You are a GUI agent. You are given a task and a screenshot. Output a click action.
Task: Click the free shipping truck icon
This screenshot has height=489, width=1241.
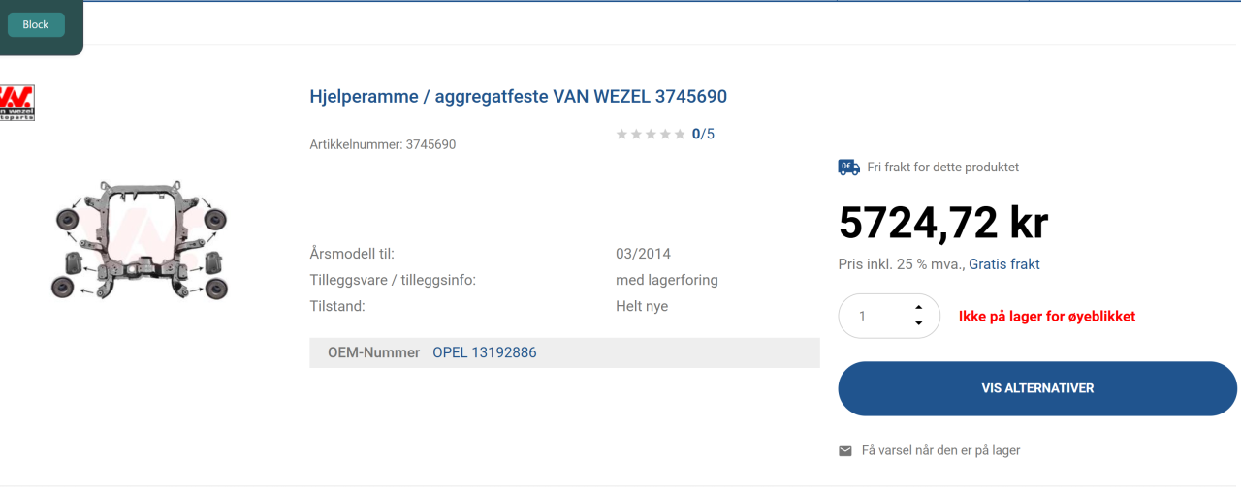(848, 168)
